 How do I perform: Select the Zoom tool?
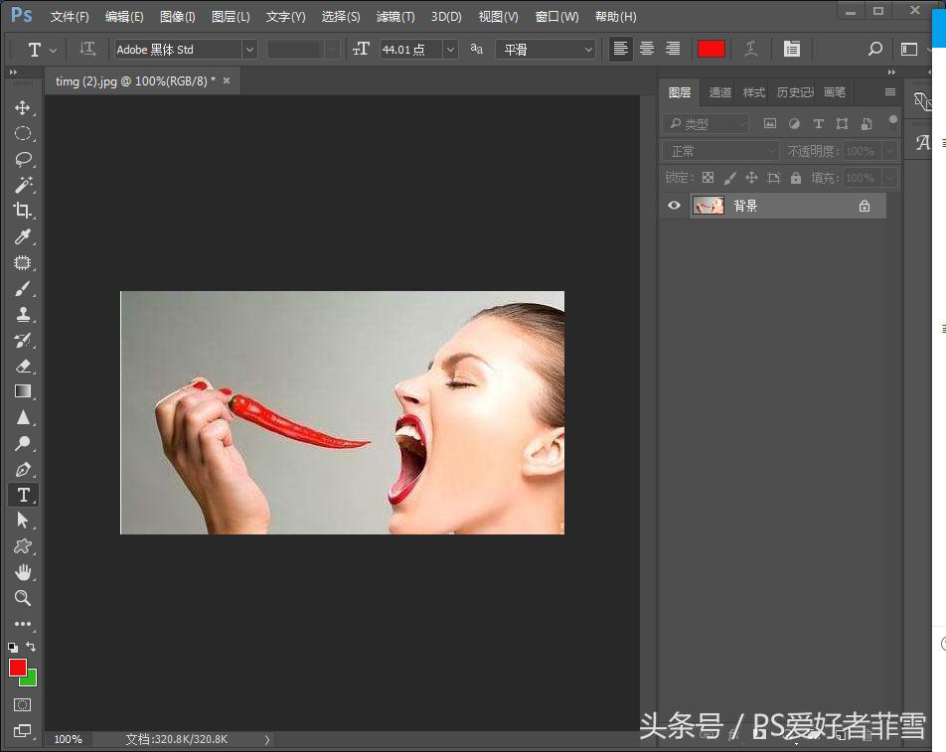click(x=23, y=598)
